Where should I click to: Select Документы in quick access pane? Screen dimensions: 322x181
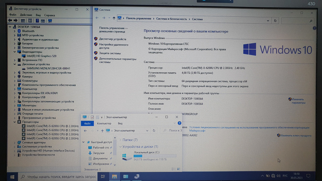click(x=100, y=158)
